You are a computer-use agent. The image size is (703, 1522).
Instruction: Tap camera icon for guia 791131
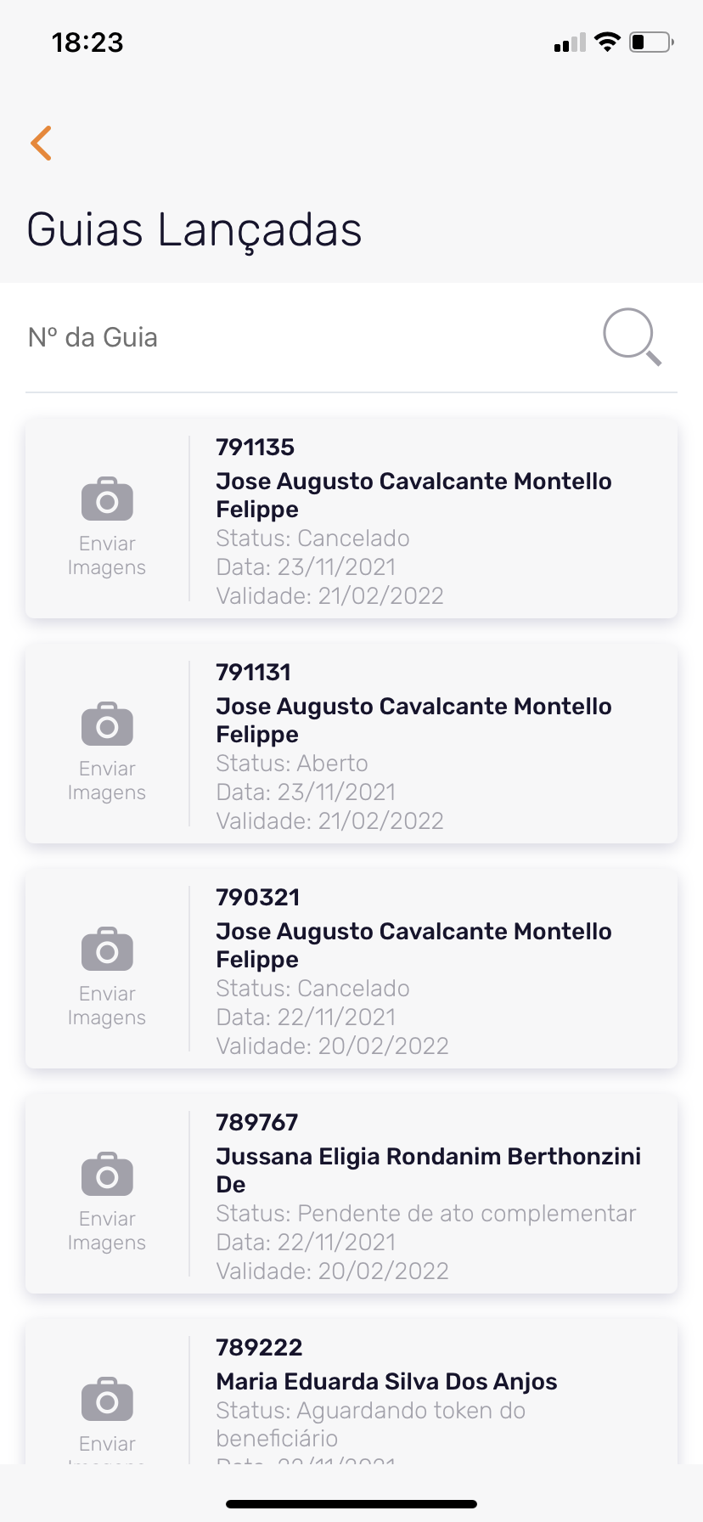pyautogui.click(x=107, y=724)
